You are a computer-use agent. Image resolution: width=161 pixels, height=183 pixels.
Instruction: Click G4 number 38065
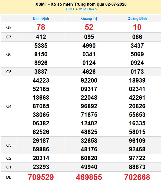pos(41,115)
